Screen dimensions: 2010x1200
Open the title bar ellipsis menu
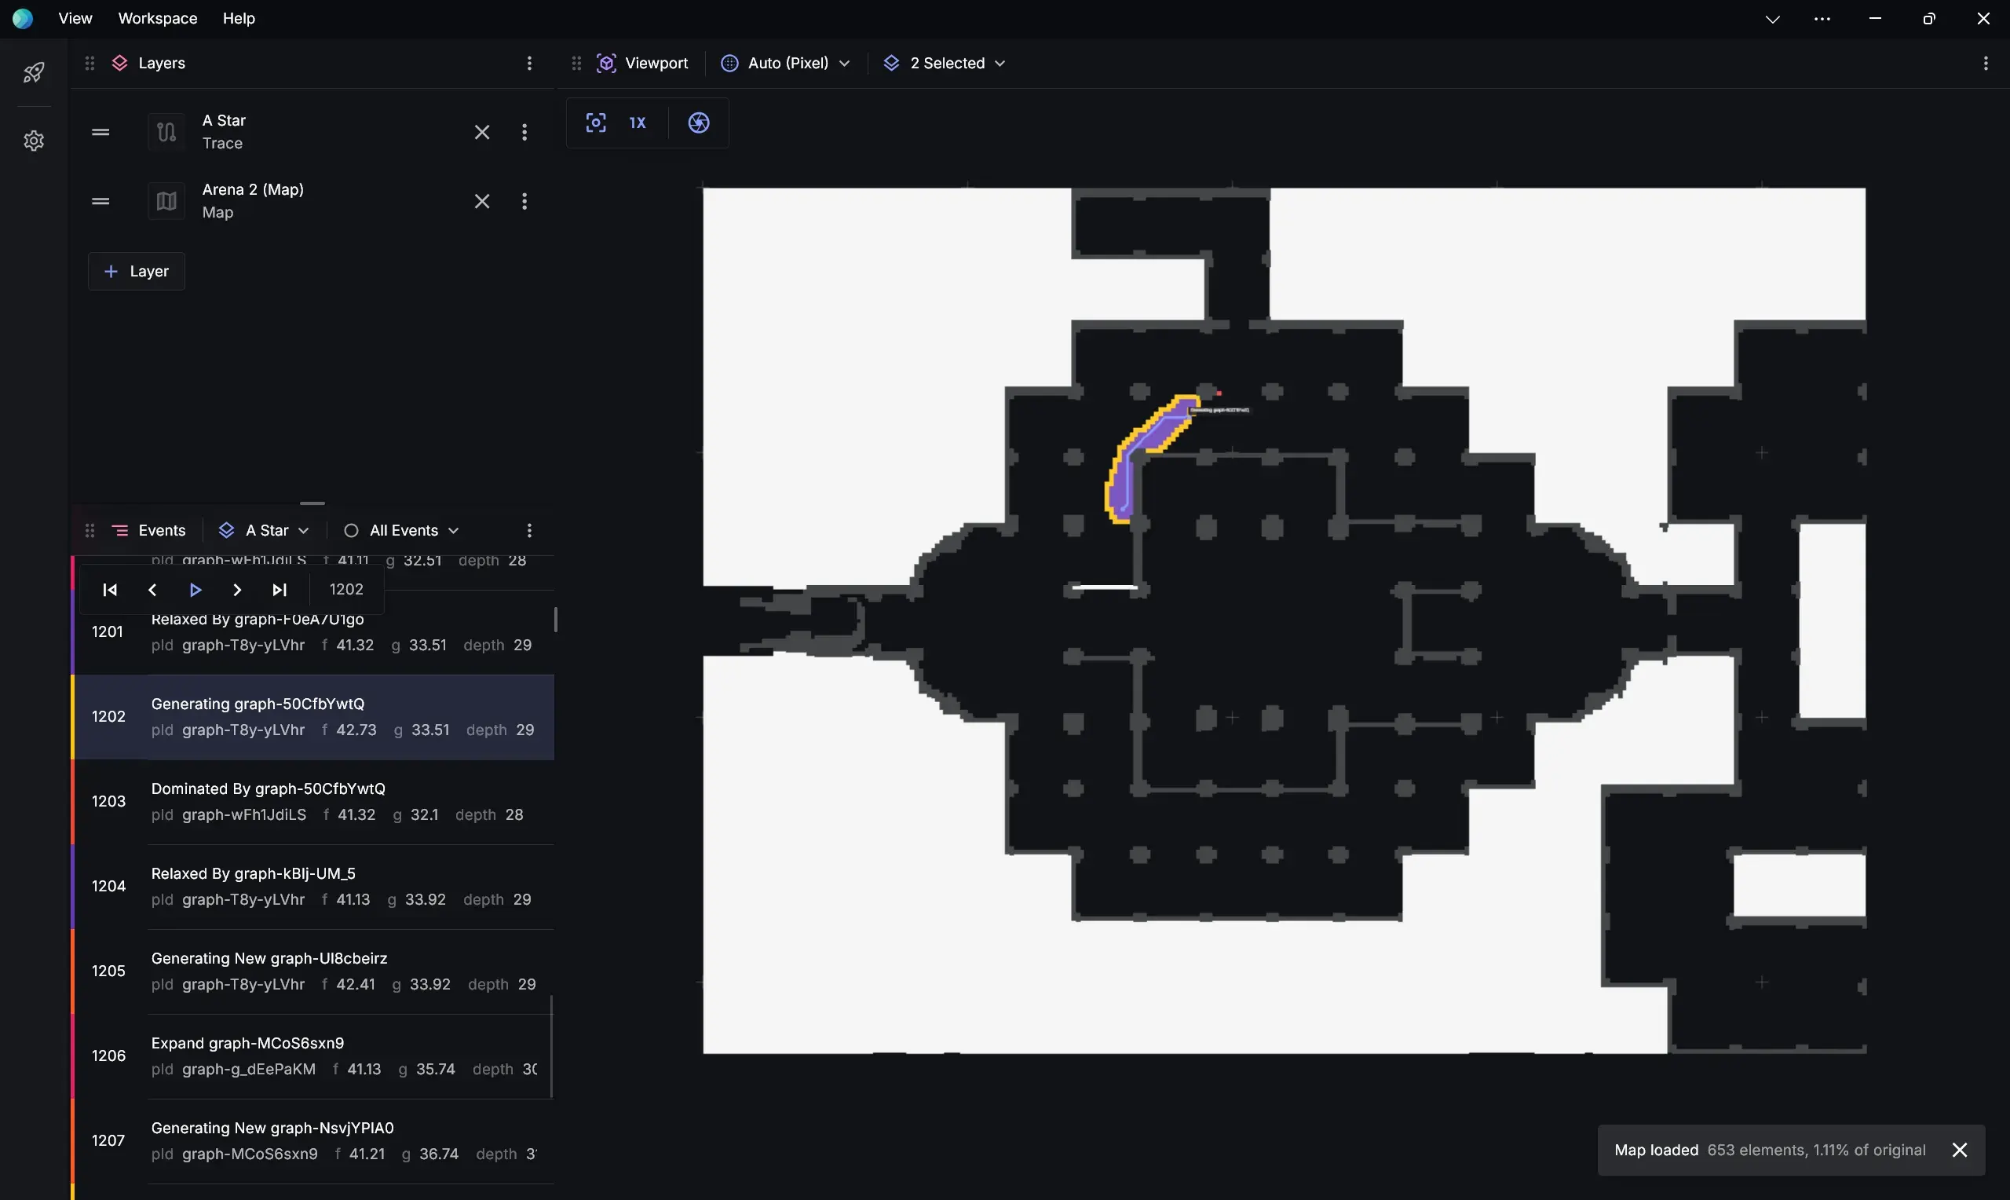tap(1822, 19)
